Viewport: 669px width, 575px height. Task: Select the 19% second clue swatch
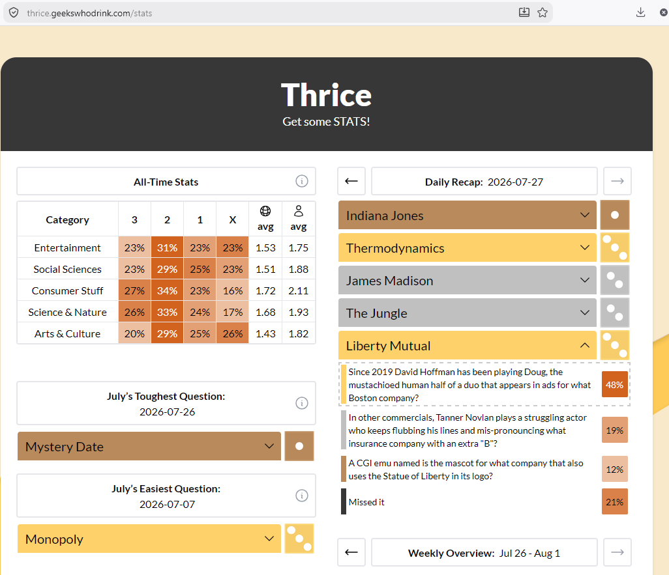click(614, 430)
